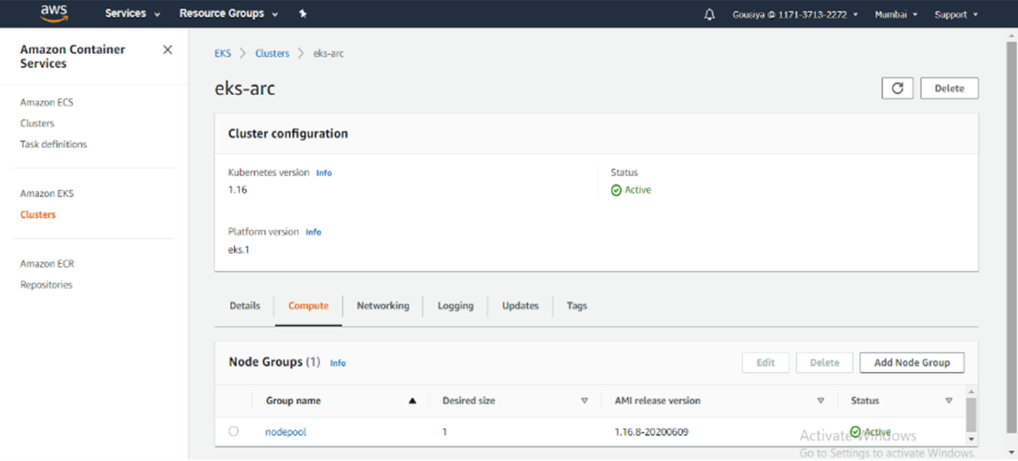1018x461 pixels.
Task: Refresh the eks-arc cluster page
Action: [x=897, y=88]
